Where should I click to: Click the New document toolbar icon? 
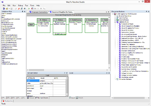point(4,9)
